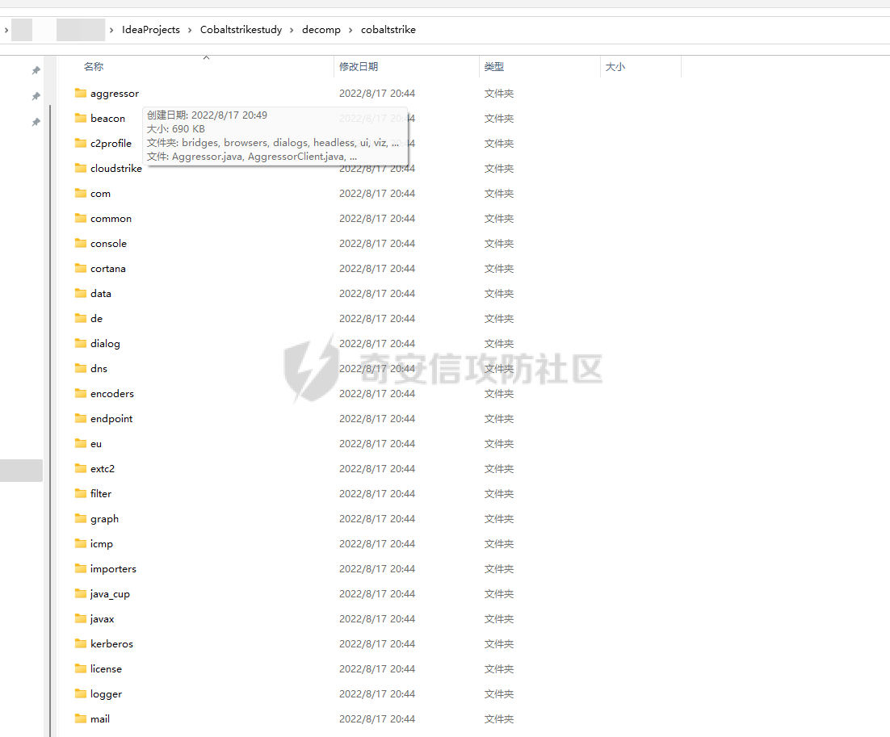890x737 pixels.
Task: Select the cortana folder name
Action: tap(108, 268)
